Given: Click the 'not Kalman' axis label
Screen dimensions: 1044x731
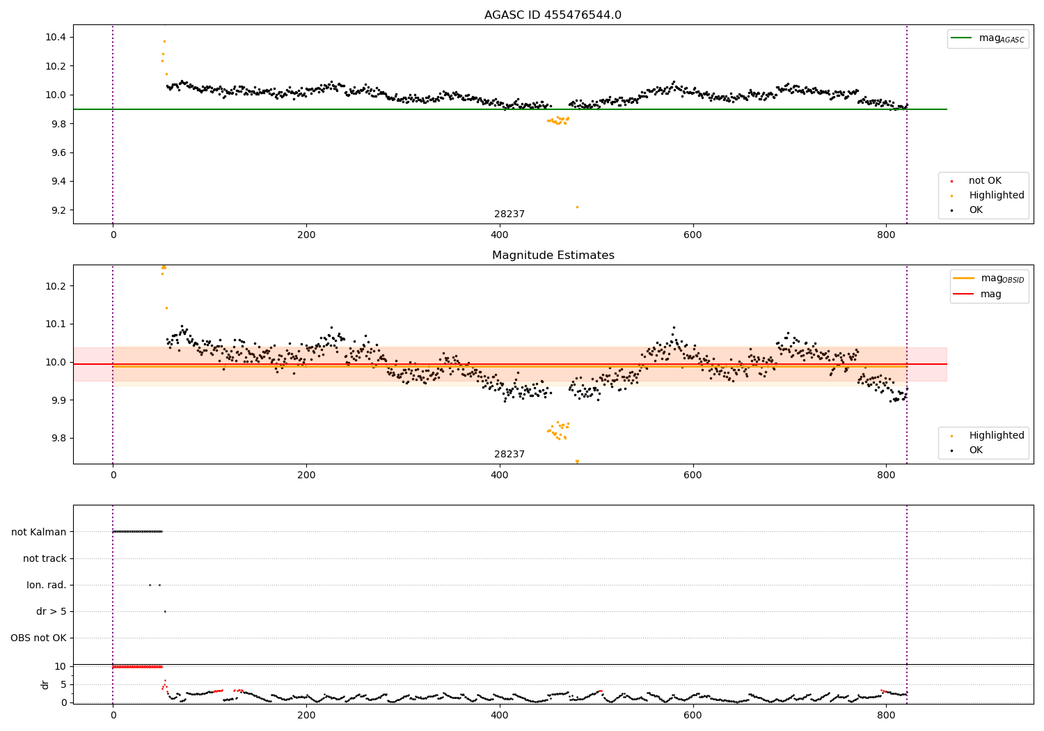Looking at the screenshot, I should [39, 532].
